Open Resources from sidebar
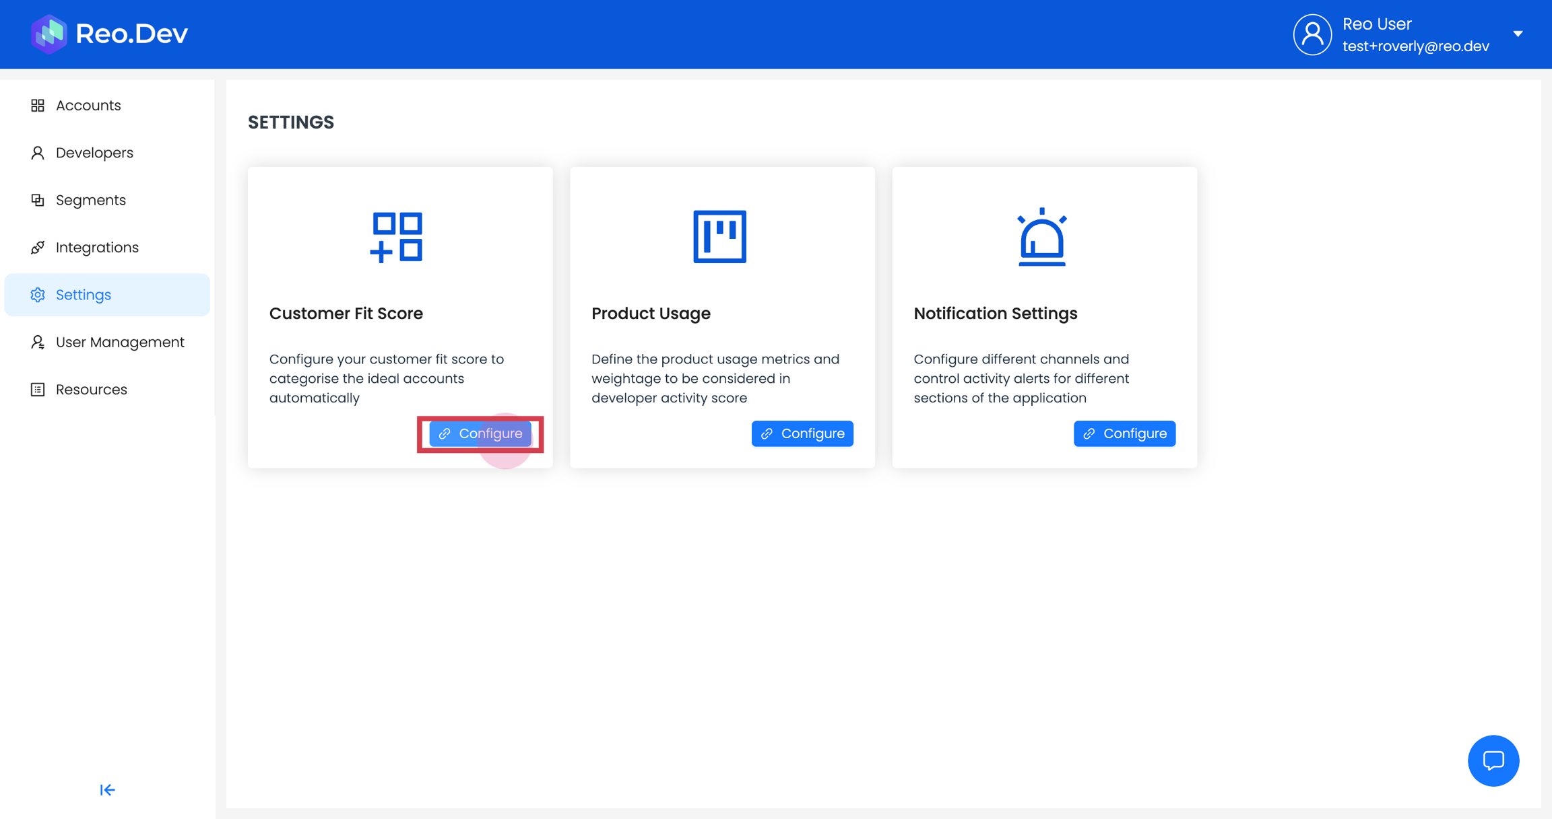 point(92,390)
